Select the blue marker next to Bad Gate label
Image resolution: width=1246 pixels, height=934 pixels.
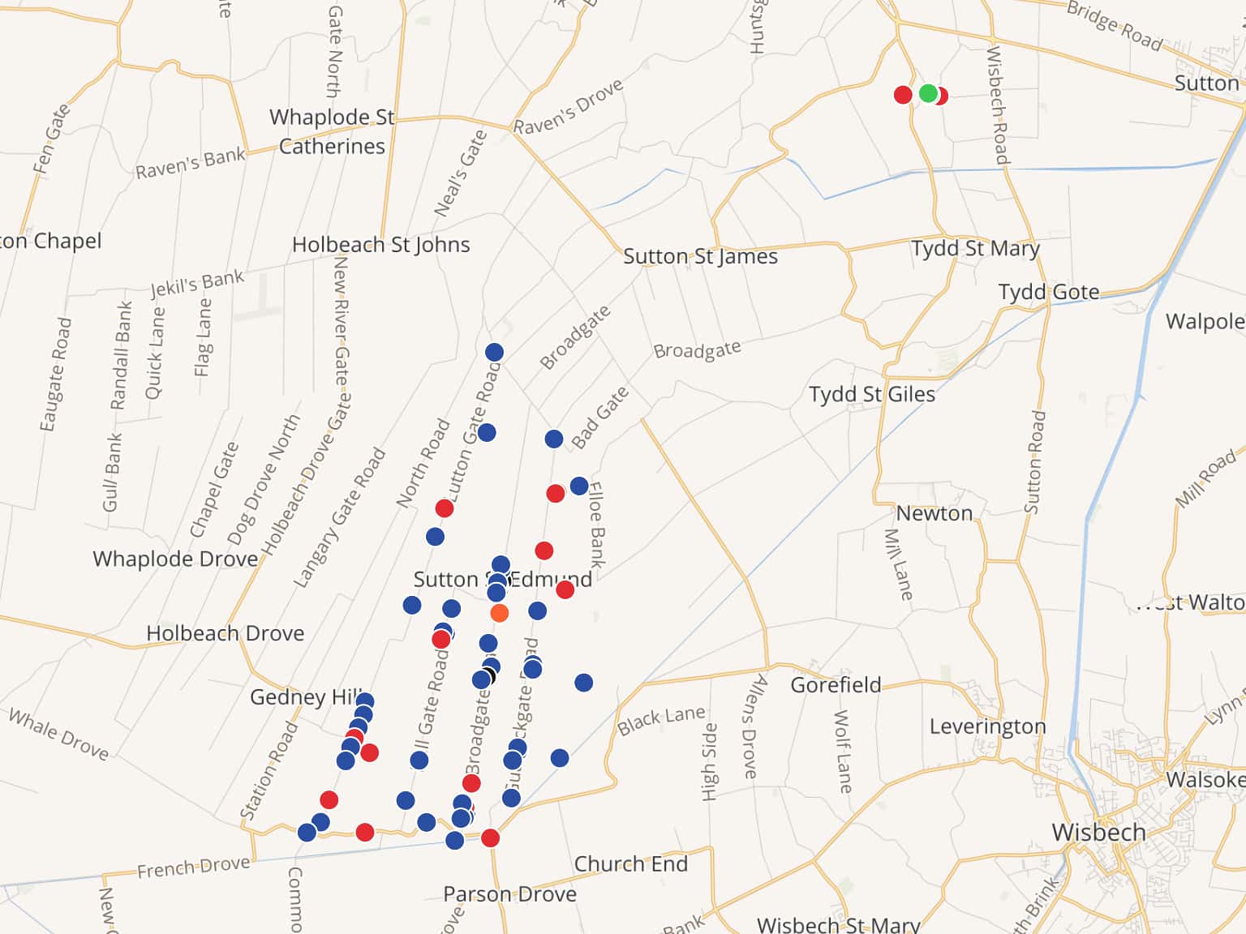(x=554, y=439)
